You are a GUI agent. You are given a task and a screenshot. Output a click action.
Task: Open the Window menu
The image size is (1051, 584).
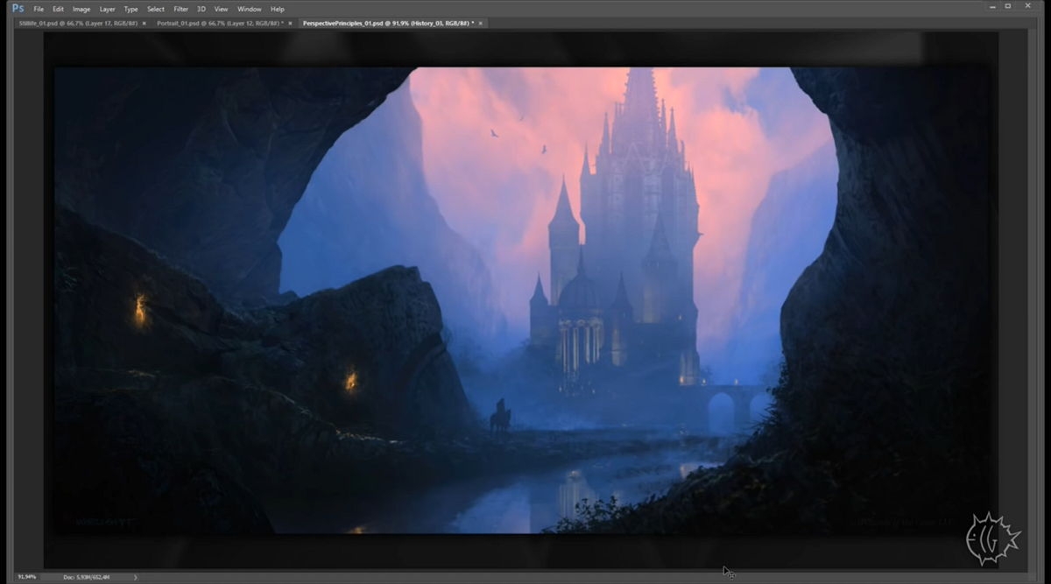coord(250,9)
